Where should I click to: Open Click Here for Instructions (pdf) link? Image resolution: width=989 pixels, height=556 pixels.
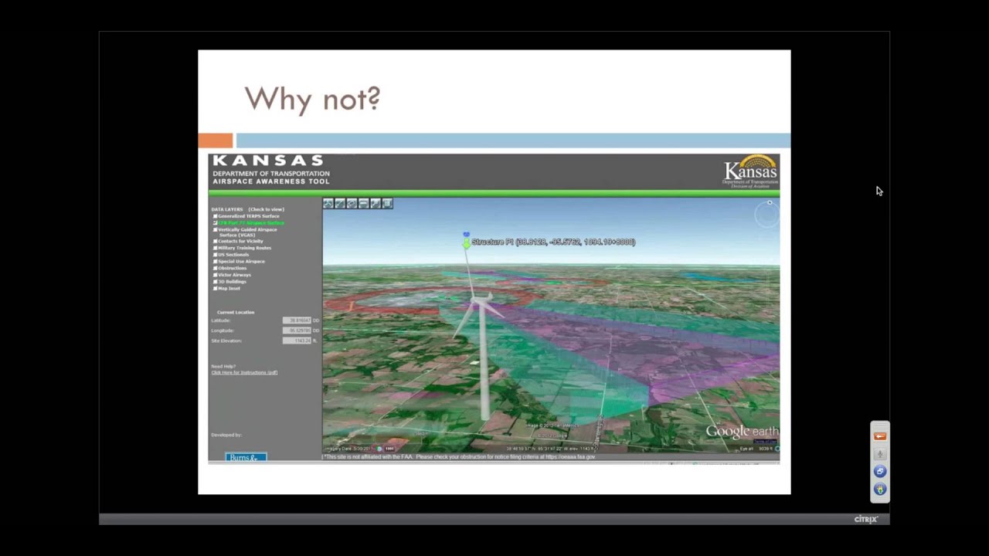coord(244,372)
